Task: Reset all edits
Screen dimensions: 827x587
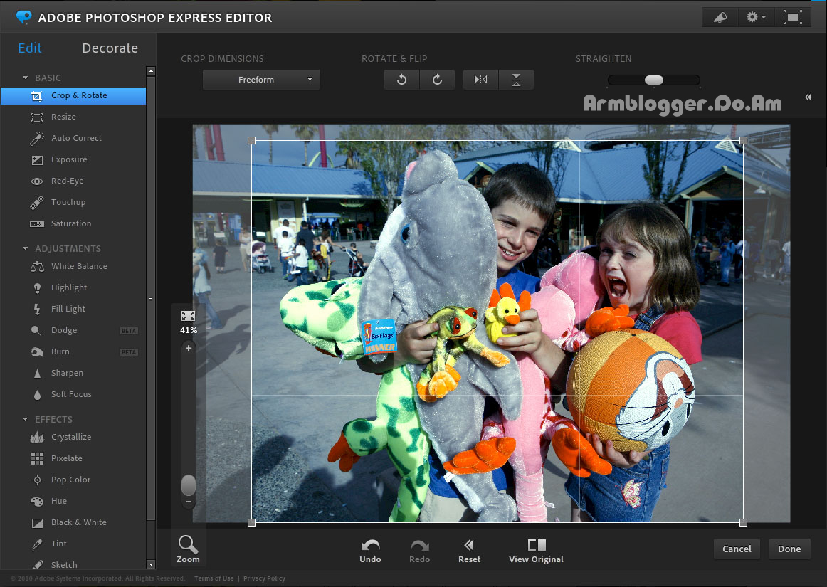Action: click(470, 551)
